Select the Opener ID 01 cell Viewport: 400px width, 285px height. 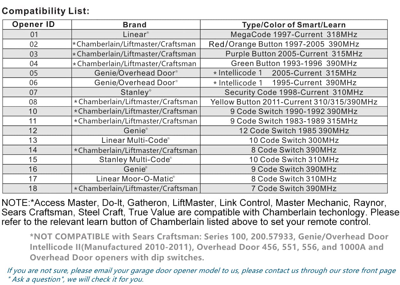click(34, 35)
